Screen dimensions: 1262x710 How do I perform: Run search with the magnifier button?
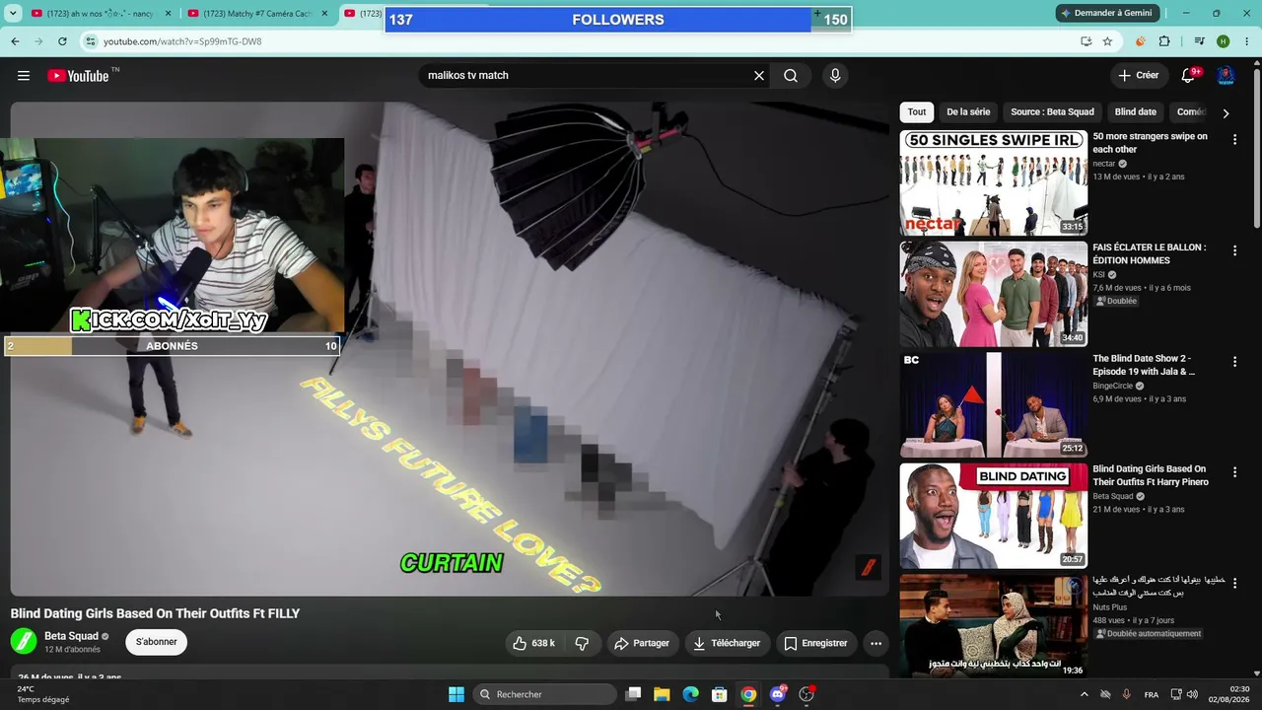791,76
